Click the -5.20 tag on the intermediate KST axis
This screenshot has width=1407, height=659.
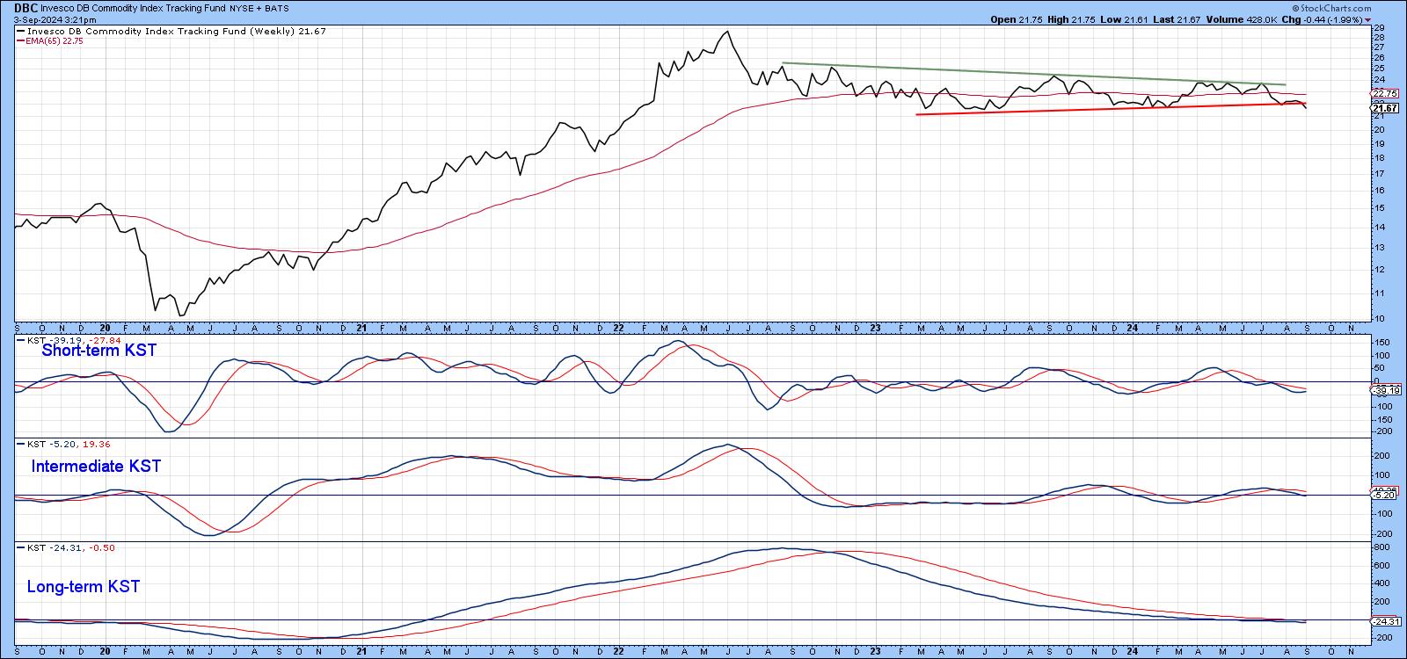1385,496
